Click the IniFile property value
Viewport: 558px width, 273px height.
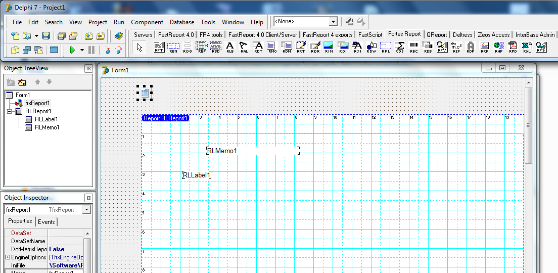[x=66, y=265]
